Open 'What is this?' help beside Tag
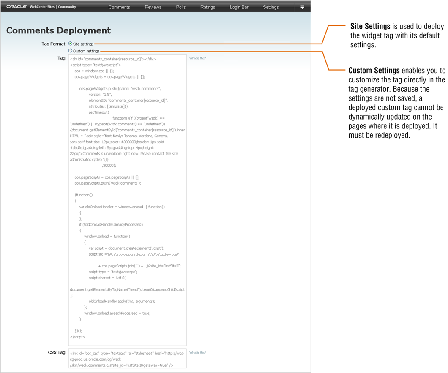Screen dimensions: 448x373 click(197, 58)
